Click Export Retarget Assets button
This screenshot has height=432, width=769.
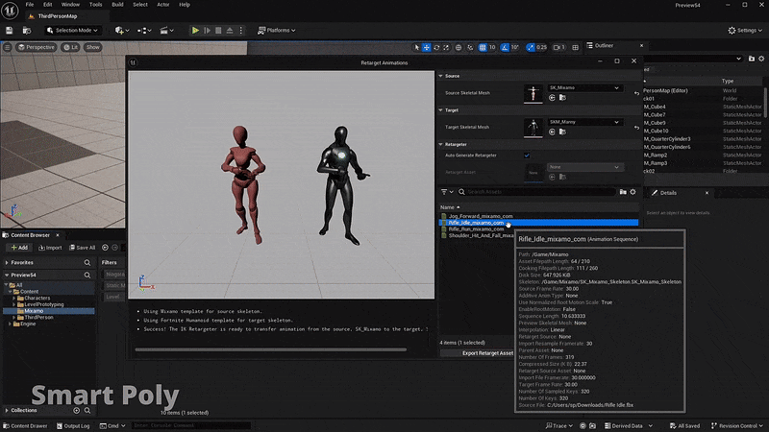coord(478,353)
